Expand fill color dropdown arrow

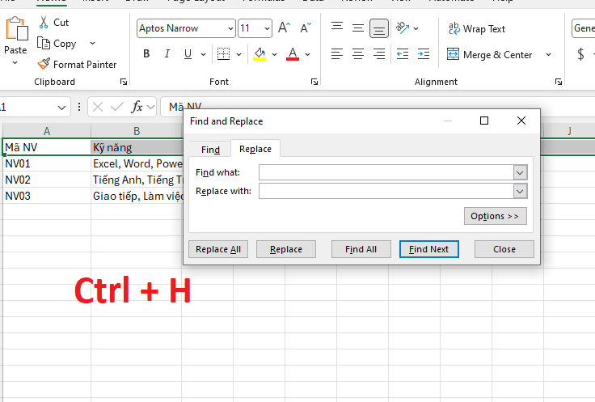(x=274, y=54)
